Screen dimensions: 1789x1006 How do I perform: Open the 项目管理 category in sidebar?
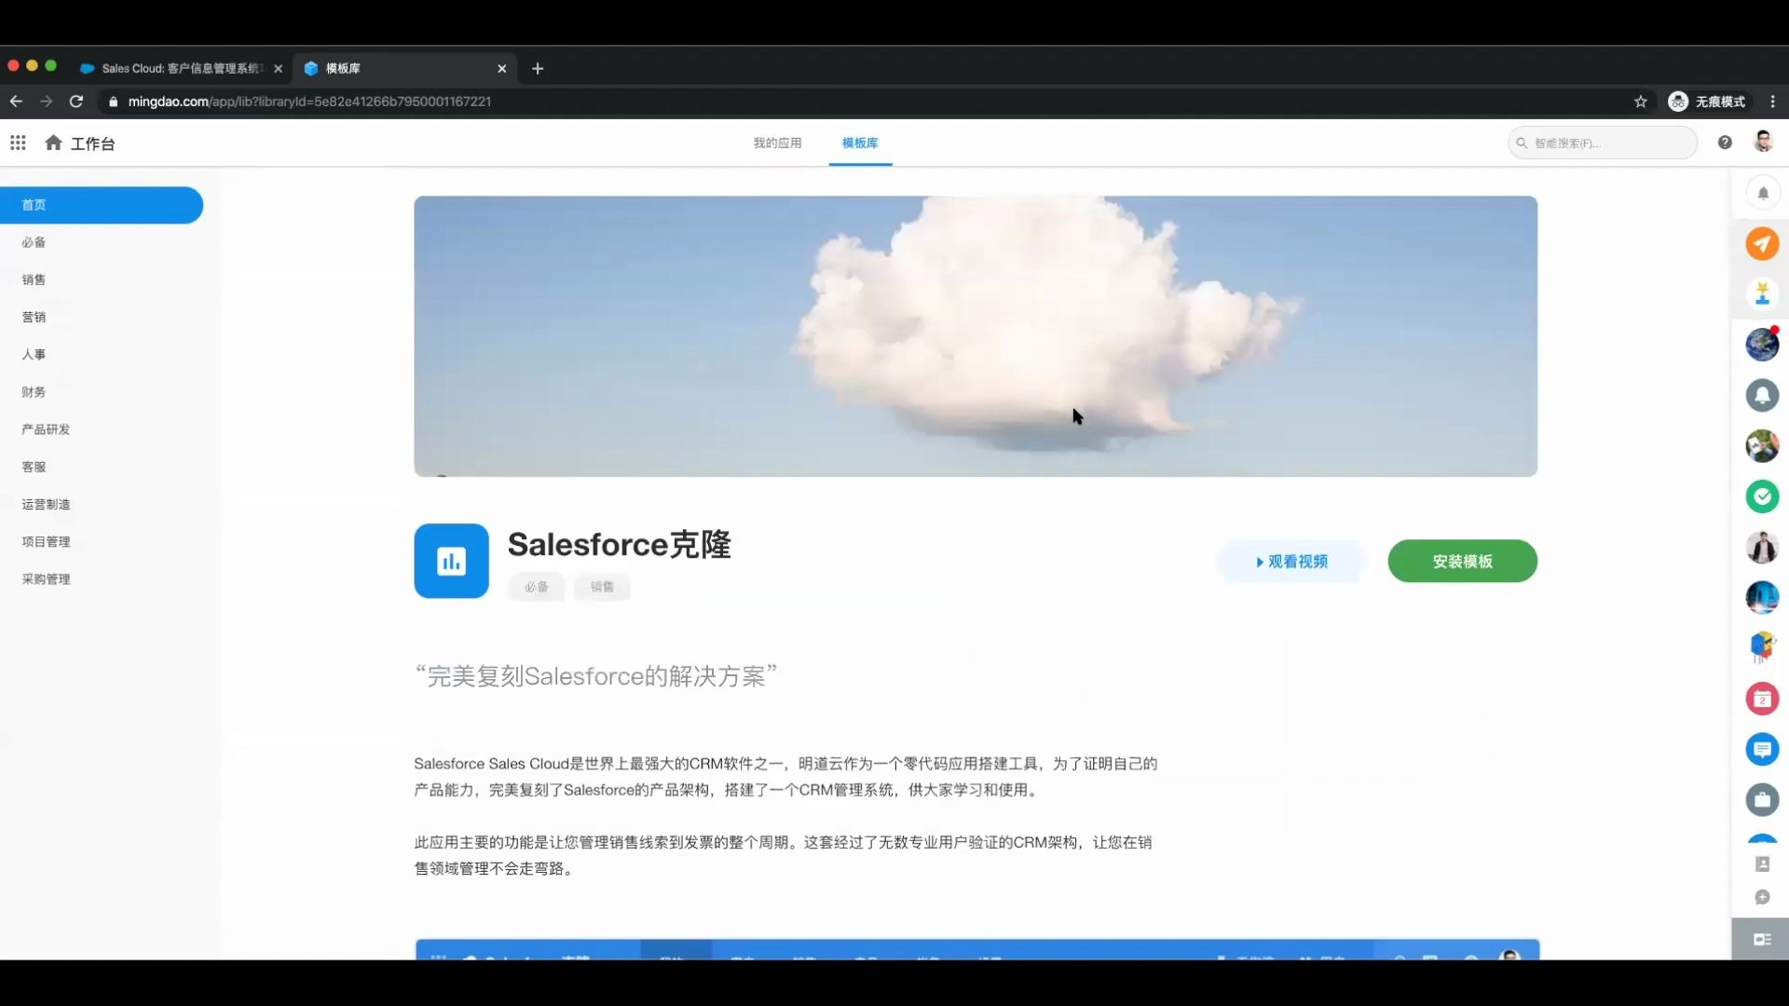coord(46,541)
